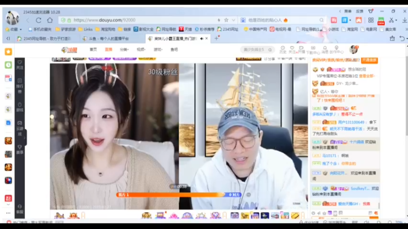Expand the translate extension dropdown arrow
408x229 pixels.
pyautogui.click(x=350, y=20)
